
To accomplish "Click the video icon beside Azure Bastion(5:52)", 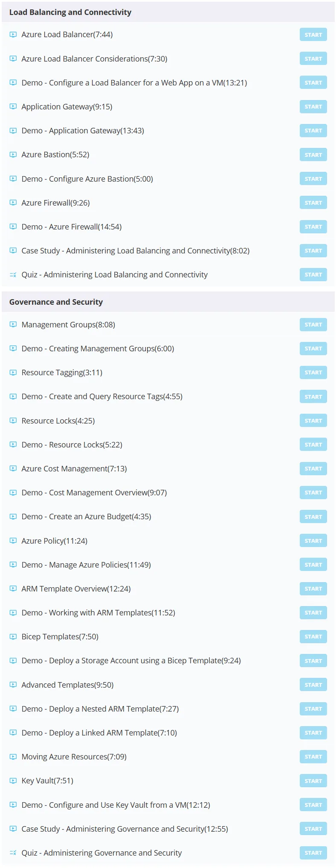I will click(13, 155).
